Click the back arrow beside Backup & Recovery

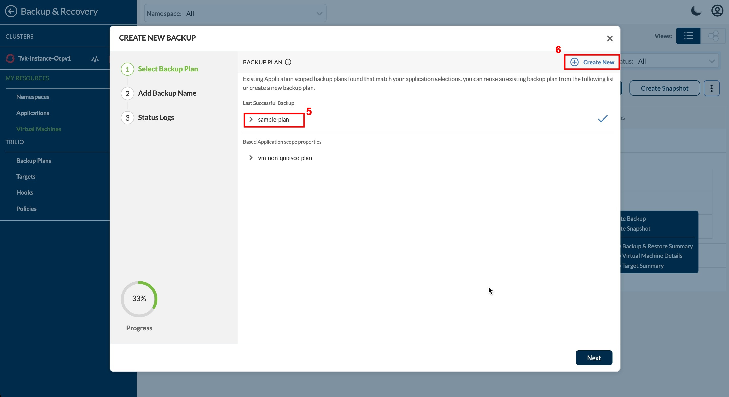point(12,11)
